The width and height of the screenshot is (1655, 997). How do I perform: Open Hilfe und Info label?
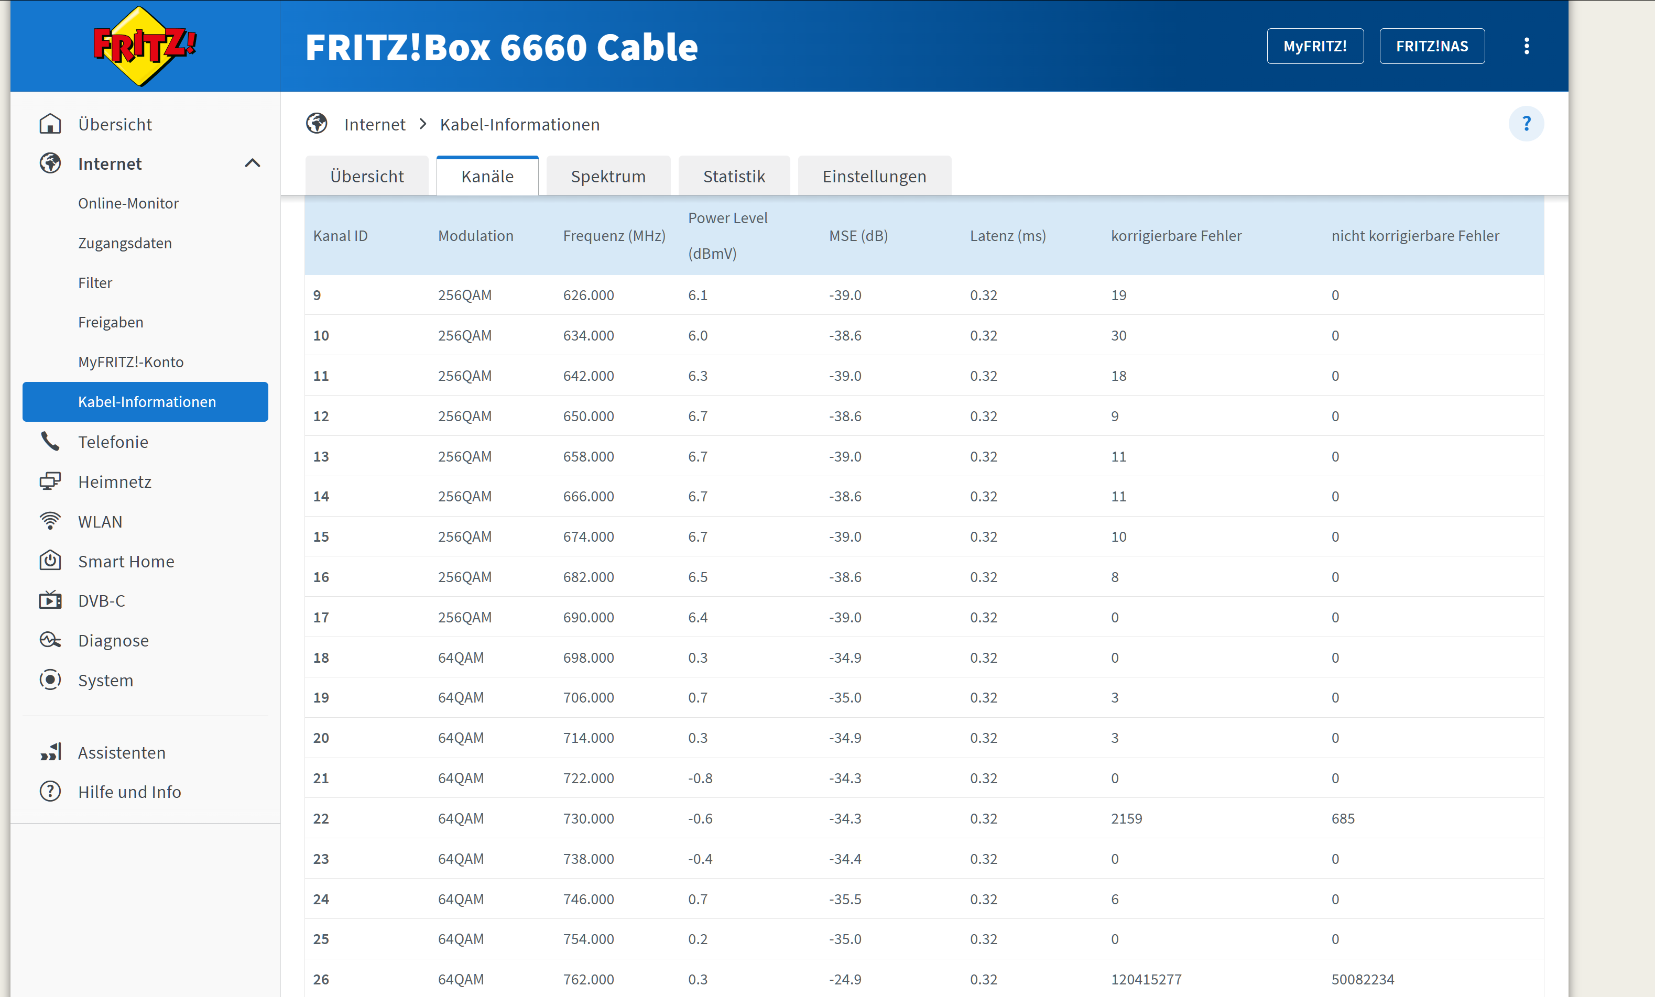129,792
